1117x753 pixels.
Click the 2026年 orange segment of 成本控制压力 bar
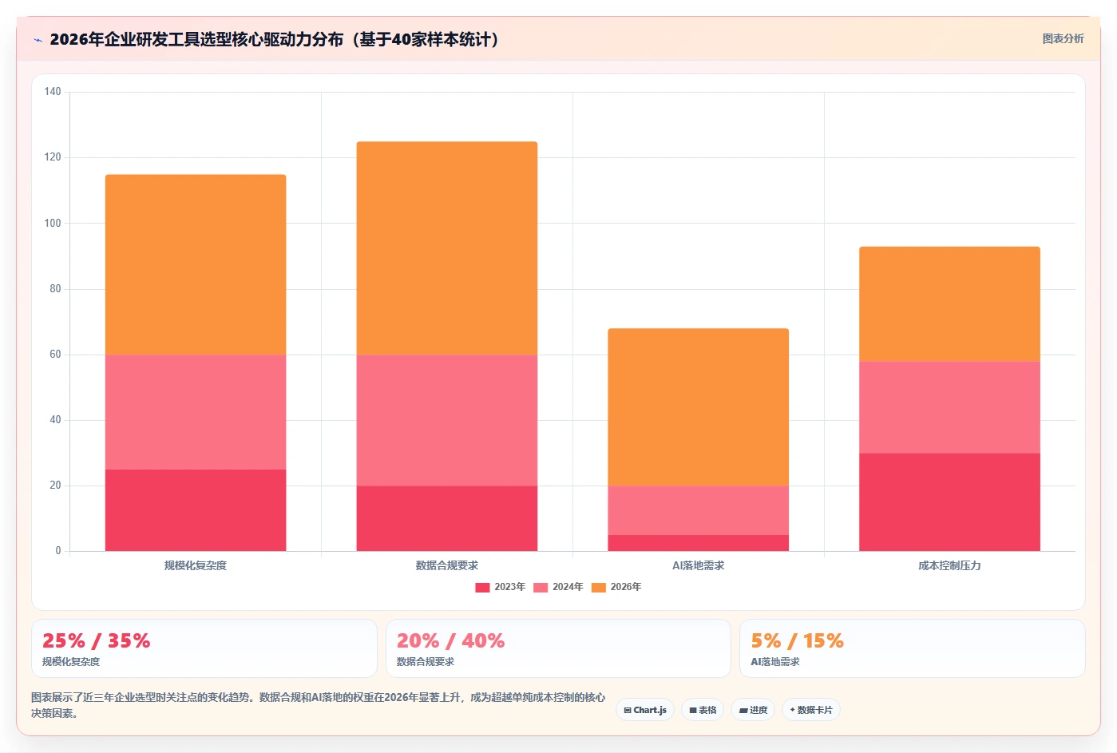(x=950, y=304)
